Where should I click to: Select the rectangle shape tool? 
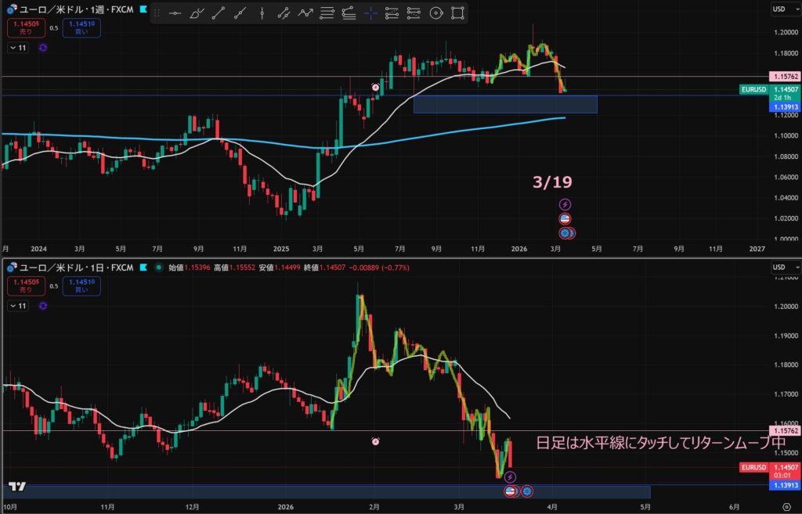tap(458, 13)
